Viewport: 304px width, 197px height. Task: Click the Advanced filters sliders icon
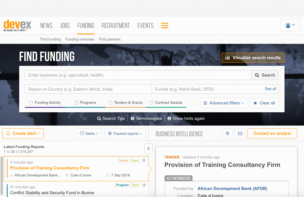205,103
